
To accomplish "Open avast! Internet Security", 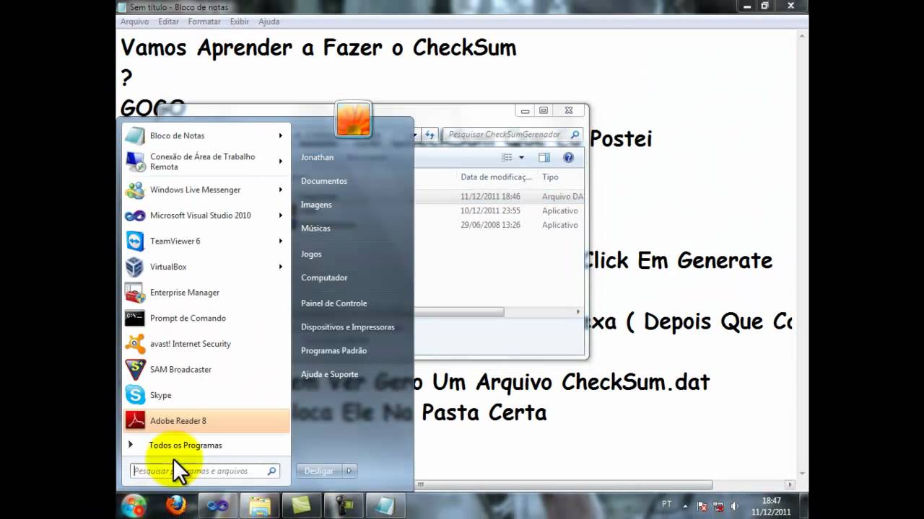I will click(x=206, y=344).
